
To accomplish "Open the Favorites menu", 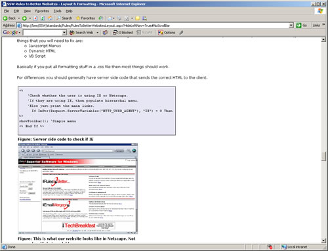I will click(42, 11).
